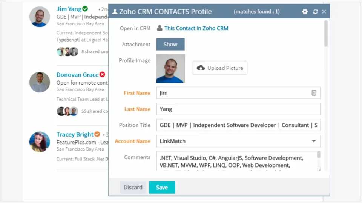Viewport: 362px width, 203px height.
Task: Click the matches found : 1 text
Action: [x=256, y=12]
